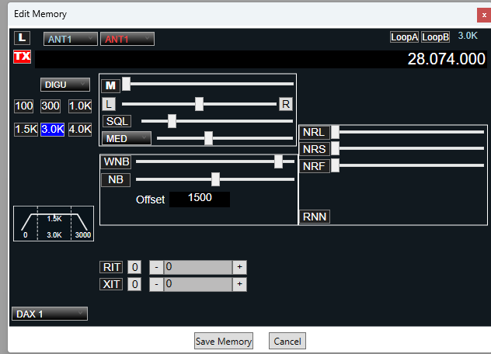
Task: Click the NRF level slider
Action: coord(408,165)
